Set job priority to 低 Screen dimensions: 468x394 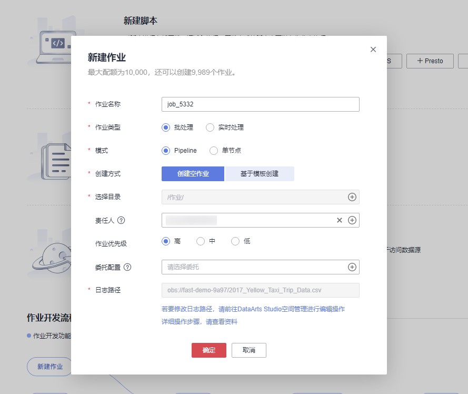pyautogui.click(x=236, y=241)
